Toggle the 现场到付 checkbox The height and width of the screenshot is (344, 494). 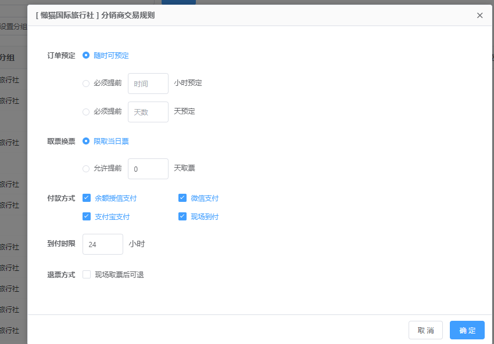tap(182, 216)
